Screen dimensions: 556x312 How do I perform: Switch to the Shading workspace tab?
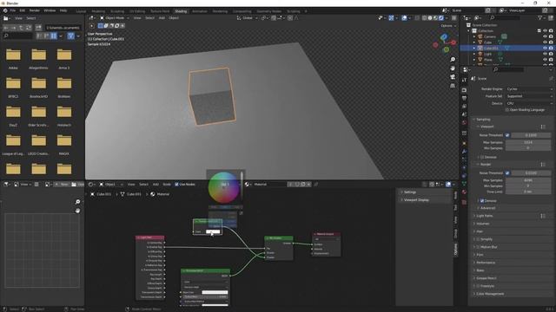click(181, 11)
